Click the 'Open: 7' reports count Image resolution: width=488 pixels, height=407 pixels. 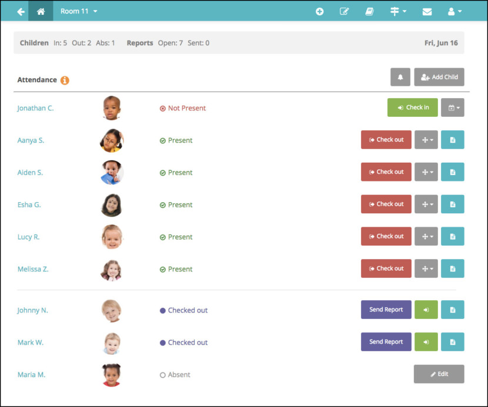171,43
